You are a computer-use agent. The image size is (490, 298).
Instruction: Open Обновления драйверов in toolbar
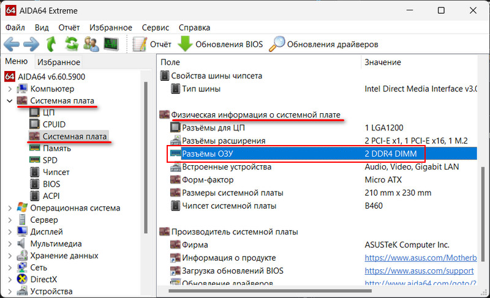pyautogui.click(x=323, y=44)
